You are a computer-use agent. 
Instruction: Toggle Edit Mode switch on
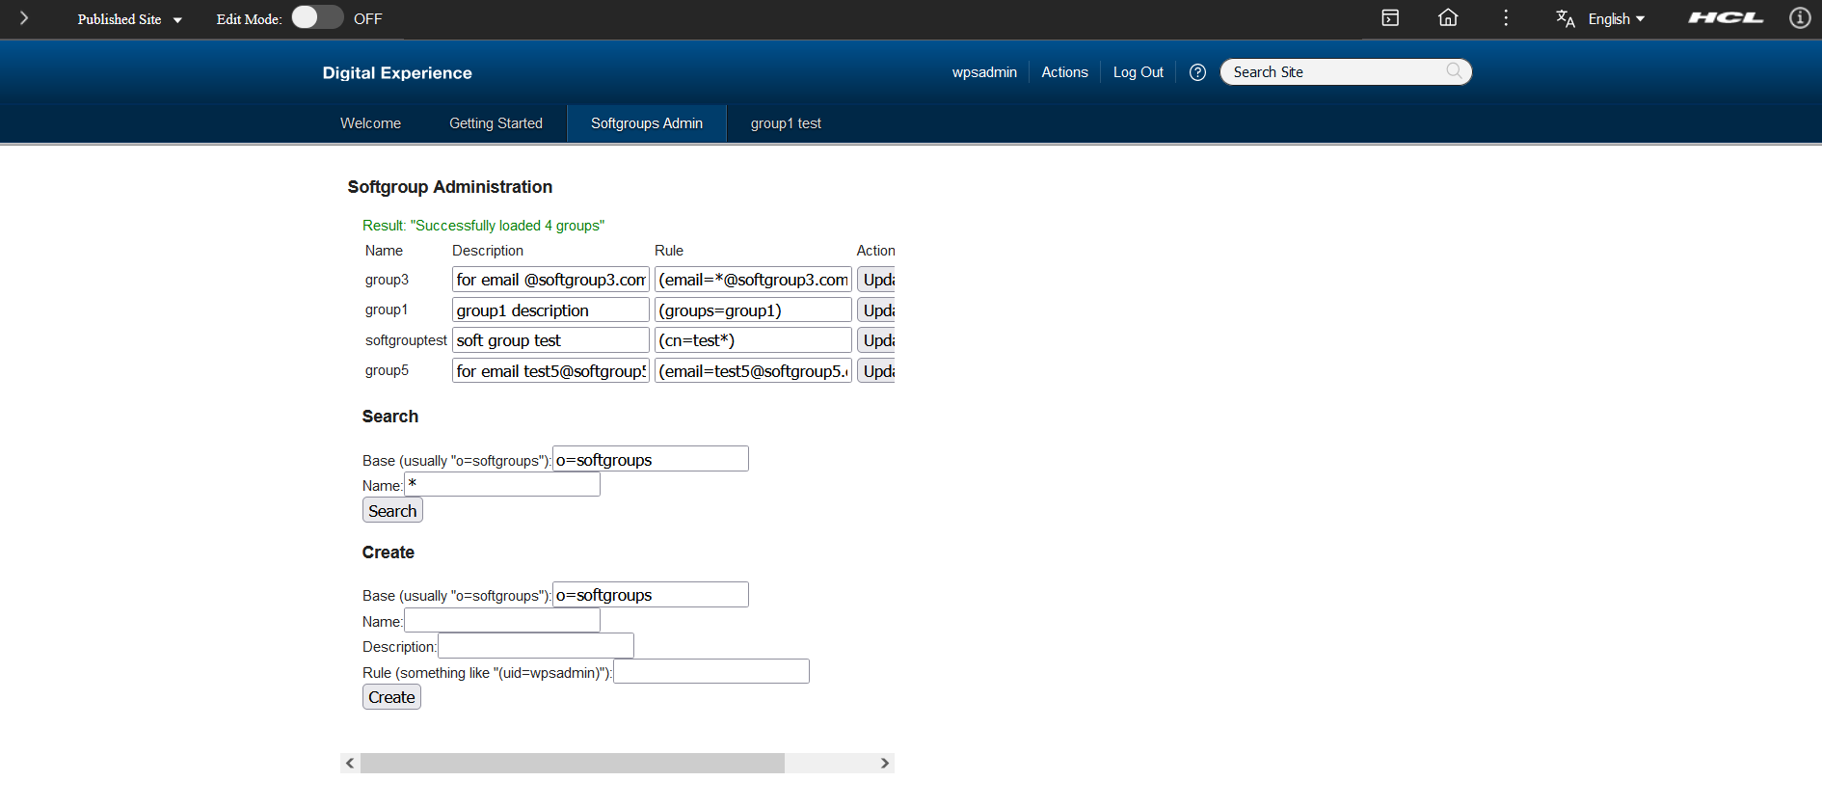click(x=317, y=18)
